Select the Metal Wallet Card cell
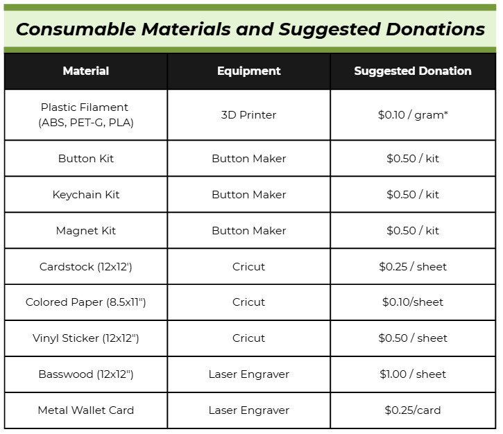The image size is (503, 434). pos(86,410)
